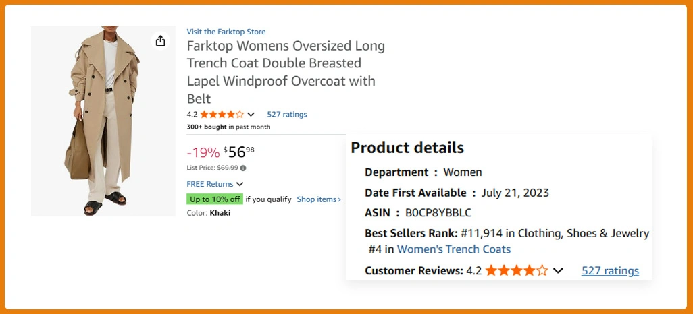Click the Shop items link
Viewport: 693px width, 314px height.
pos(319,199)
